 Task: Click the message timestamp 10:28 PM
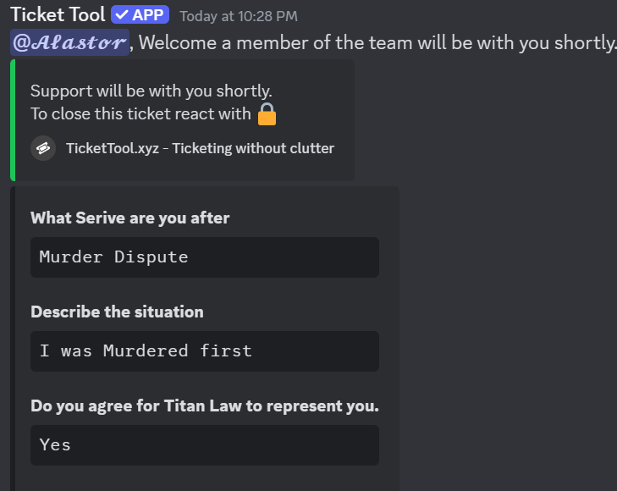tap(239, 16)
